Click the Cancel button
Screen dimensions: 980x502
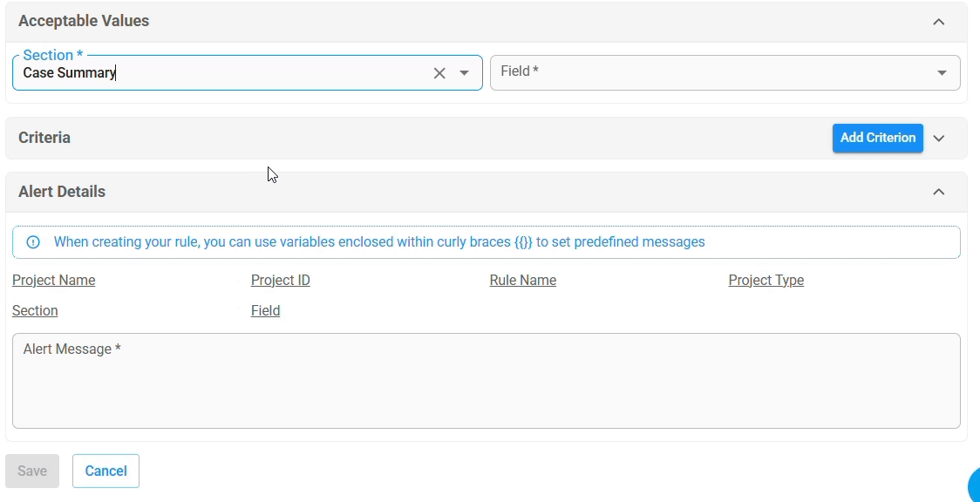pyautogui.click(x=105, y=471)
